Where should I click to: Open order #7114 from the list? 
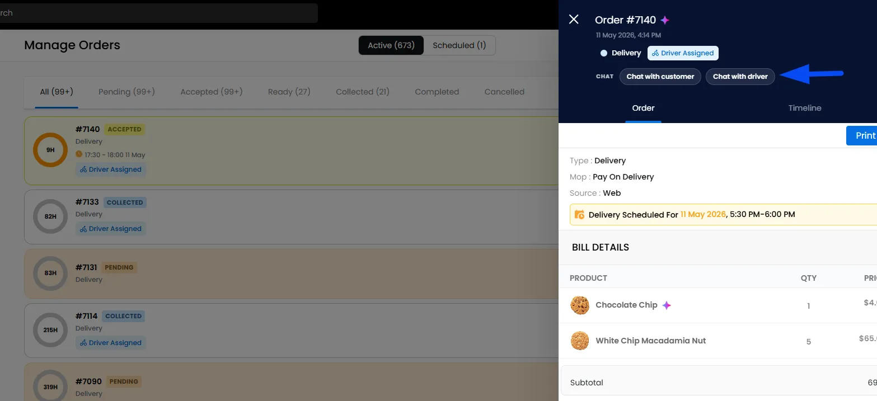click(291, 331)
